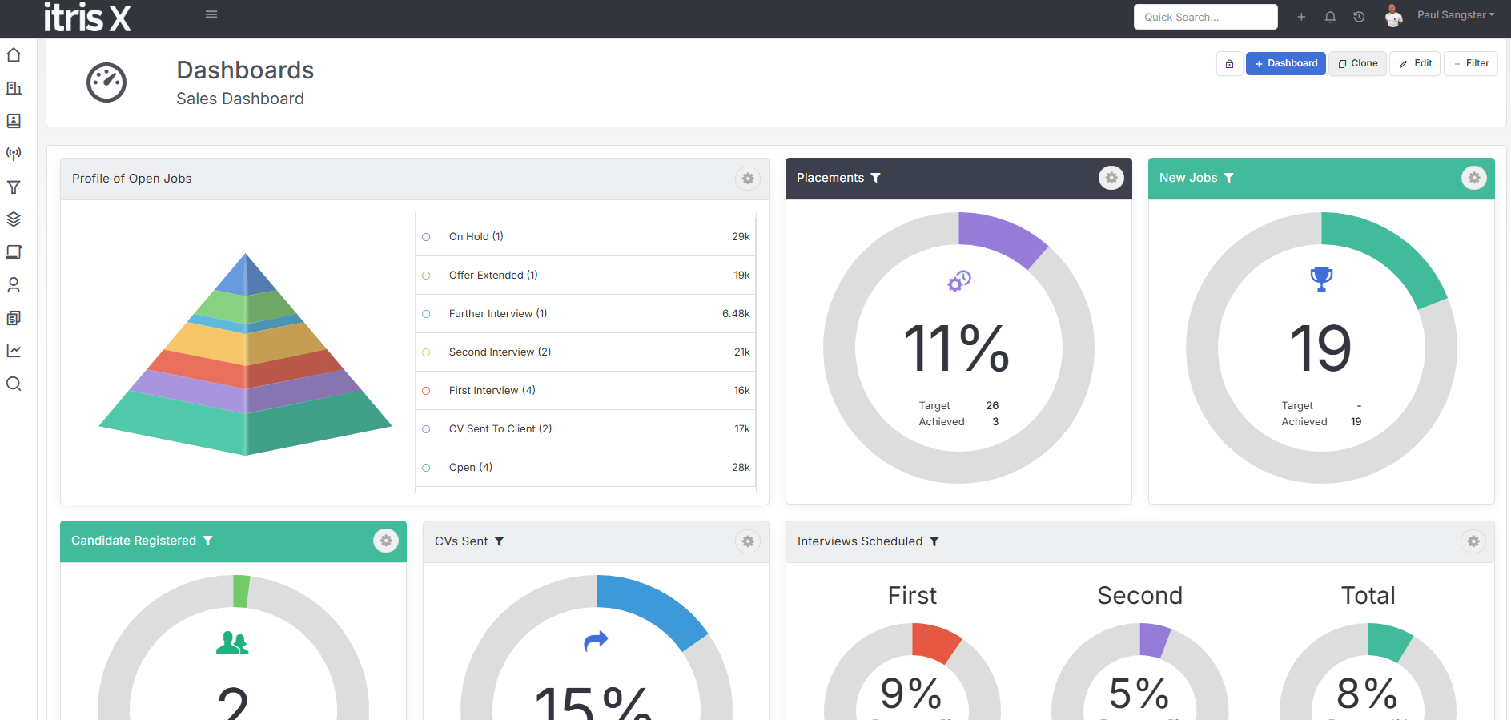The height and width of the screenshot is (720, 1511).
Task: Click the 11% value in Placements
Action: point(957,348)
